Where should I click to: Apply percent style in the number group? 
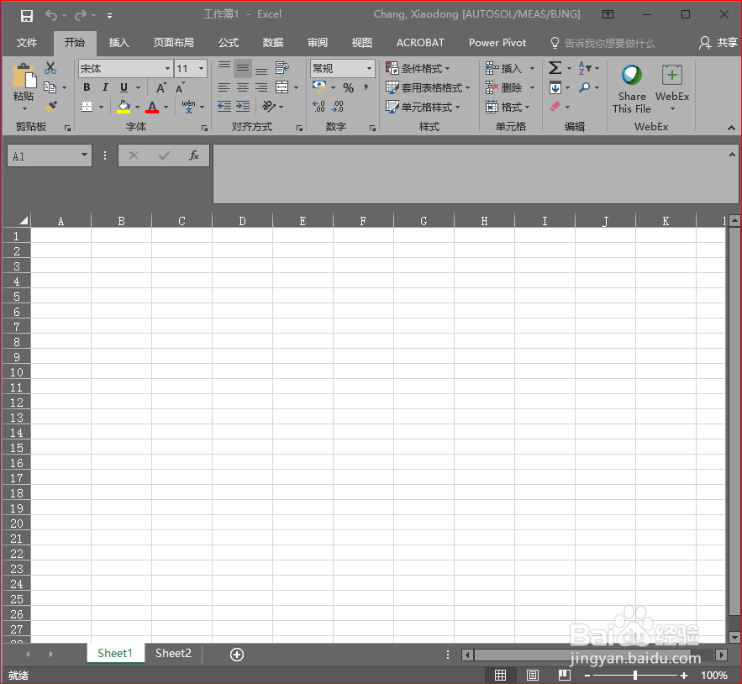[348, 87]
